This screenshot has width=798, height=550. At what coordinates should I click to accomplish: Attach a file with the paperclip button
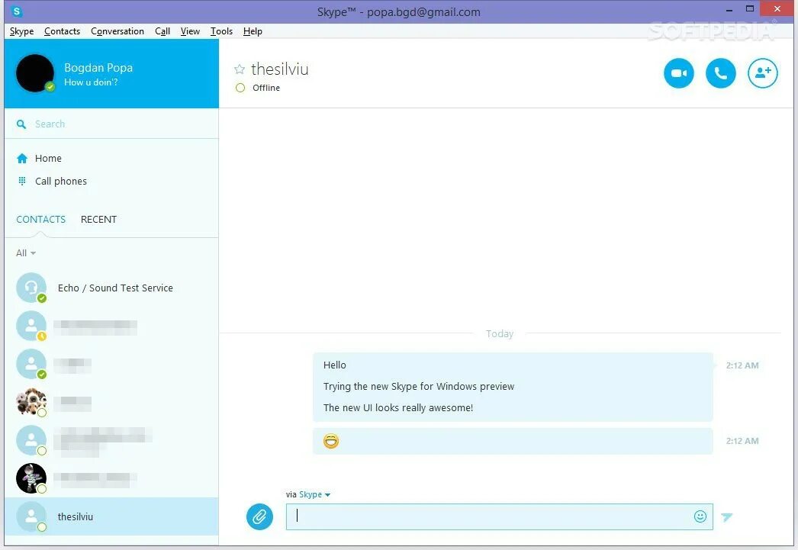pos(259,516)
